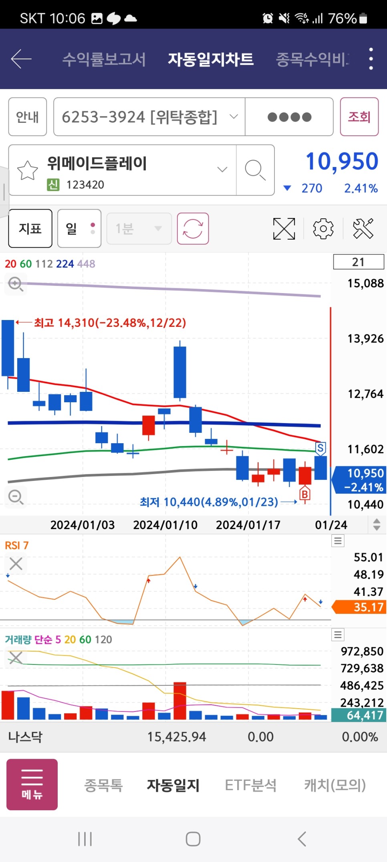
Task: Select 자동일지차트 tab
Action: (211, 59)
